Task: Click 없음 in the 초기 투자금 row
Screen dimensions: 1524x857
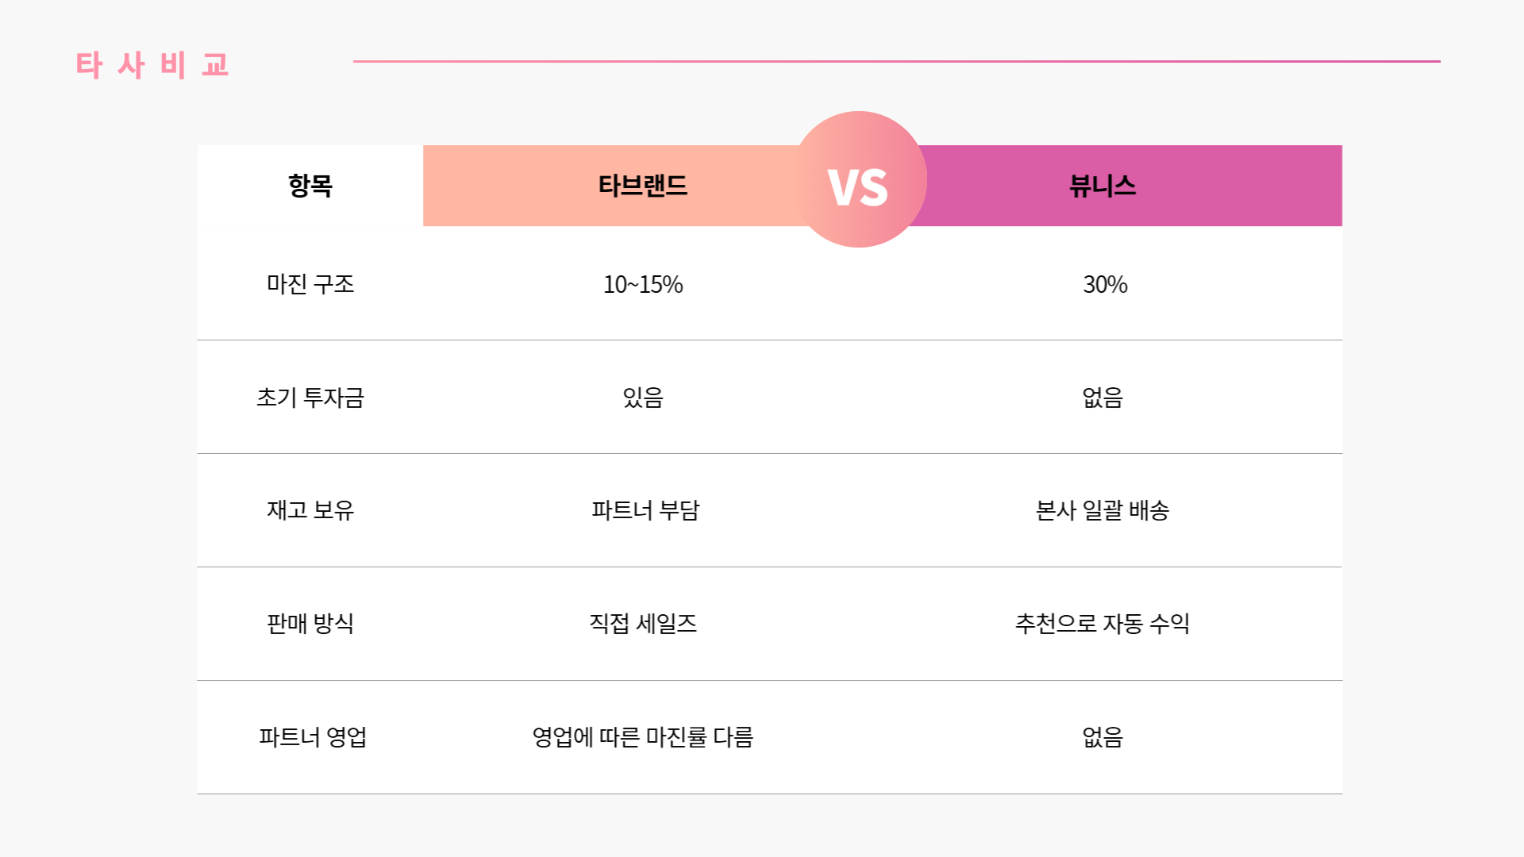Action: click(x=1103, y=398)
